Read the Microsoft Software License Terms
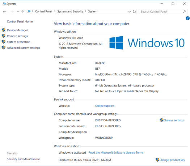190x166 pixels. [x=116, y=153]
